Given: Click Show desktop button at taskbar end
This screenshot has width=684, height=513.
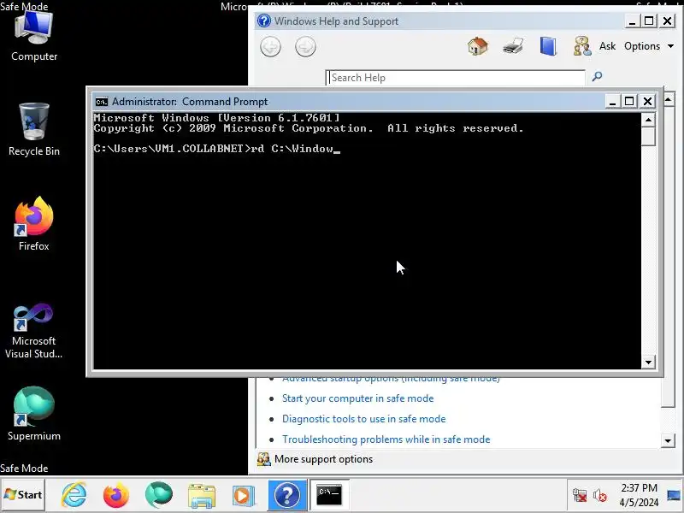Looking at the screenshot, I should [x=674, y=495].
